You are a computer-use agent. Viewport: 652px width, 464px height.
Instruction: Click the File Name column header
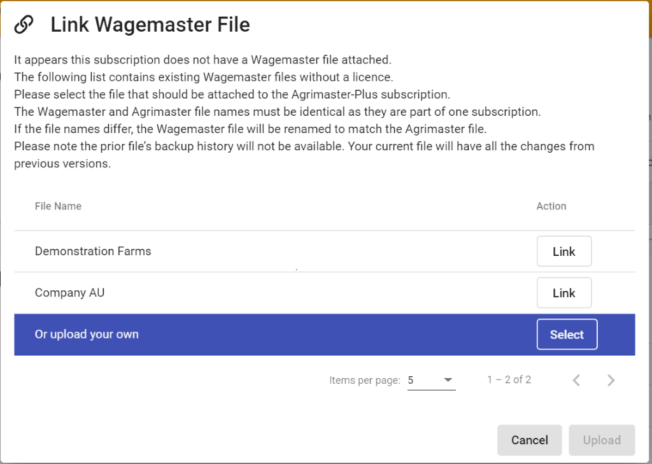58,206
